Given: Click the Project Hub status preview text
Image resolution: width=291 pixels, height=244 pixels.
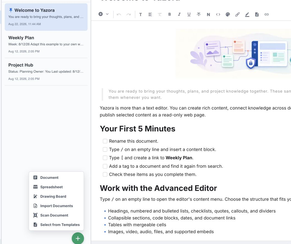Looking at the screenshot, I should (x=46, y=72).
